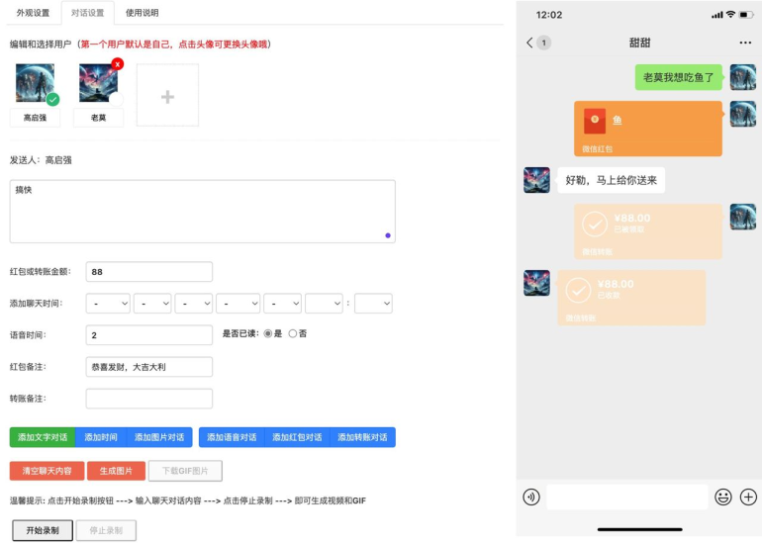The image size is (762, 544).
Task: Click the purple dot in message text area
Action: tap(388, 235)
